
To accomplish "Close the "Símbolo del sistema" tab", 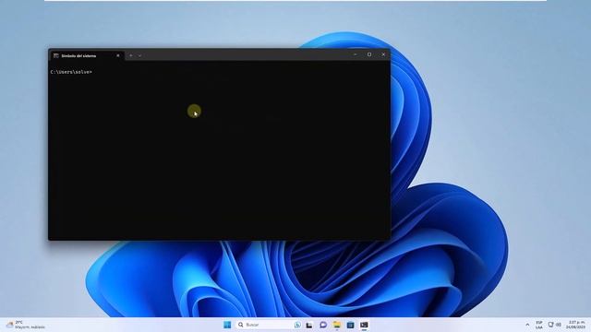I will pyautogui.click(x=118, y=55).
